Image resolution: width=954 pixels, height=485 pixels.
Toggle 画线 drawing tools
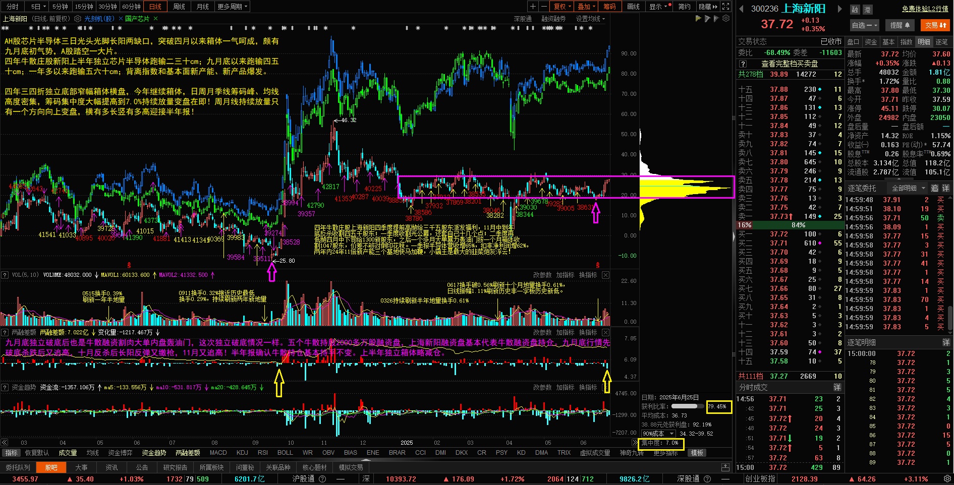(x=633, y=7)
